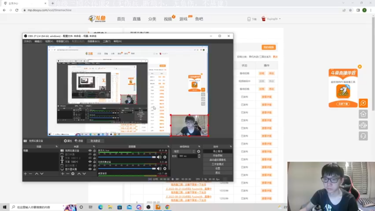
Task: Open Task View from the taskbar
Action: (x=90, y=207)
